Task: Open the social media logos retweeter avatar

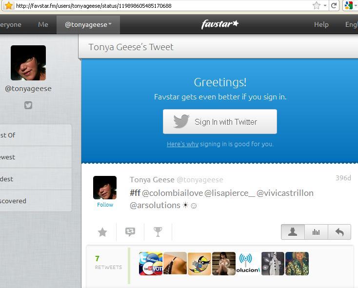Action: click(151, 264)
